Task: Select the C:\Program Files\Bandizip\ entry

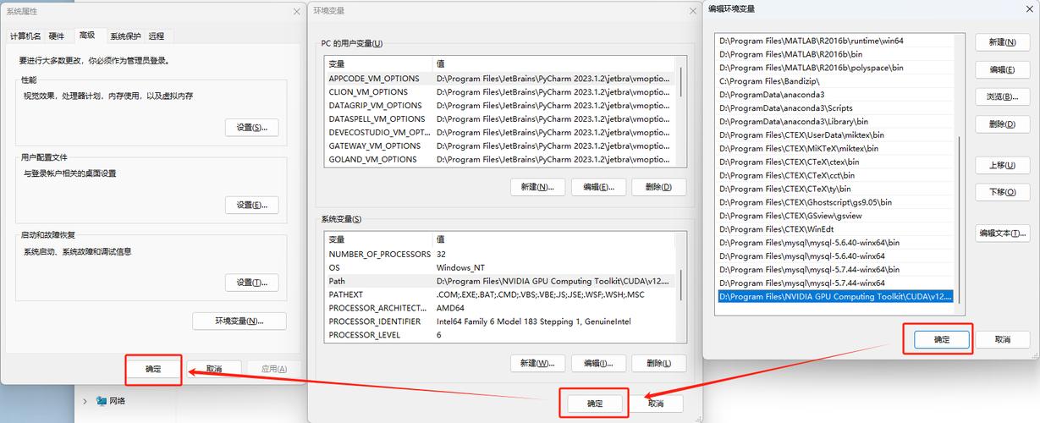Action: 835,81
